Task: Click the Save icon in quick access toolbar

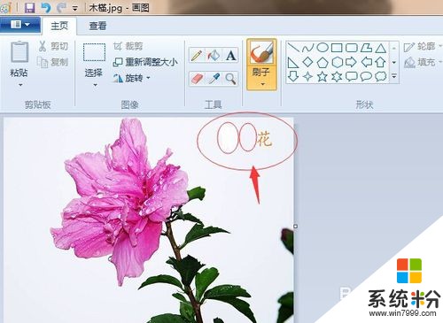Action: click(x=29, y=7)
